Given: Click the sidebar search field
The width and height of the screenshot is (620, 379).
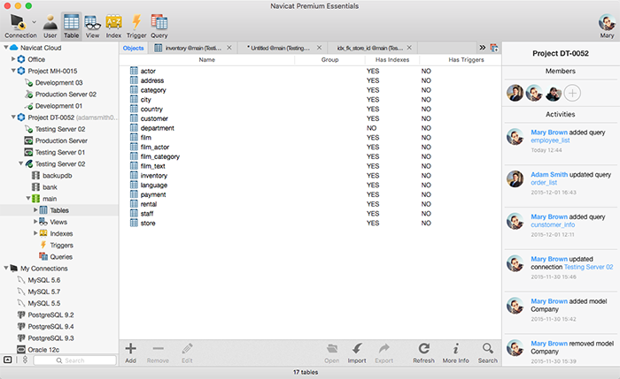Looking at the screenshot, I should pyautogui.click(x=74, y=360).
